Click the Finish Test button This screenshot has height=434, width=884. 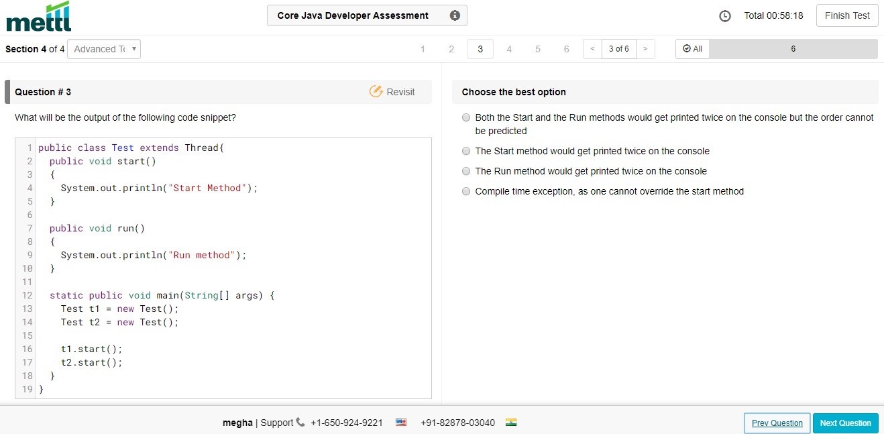pos(846,15)
